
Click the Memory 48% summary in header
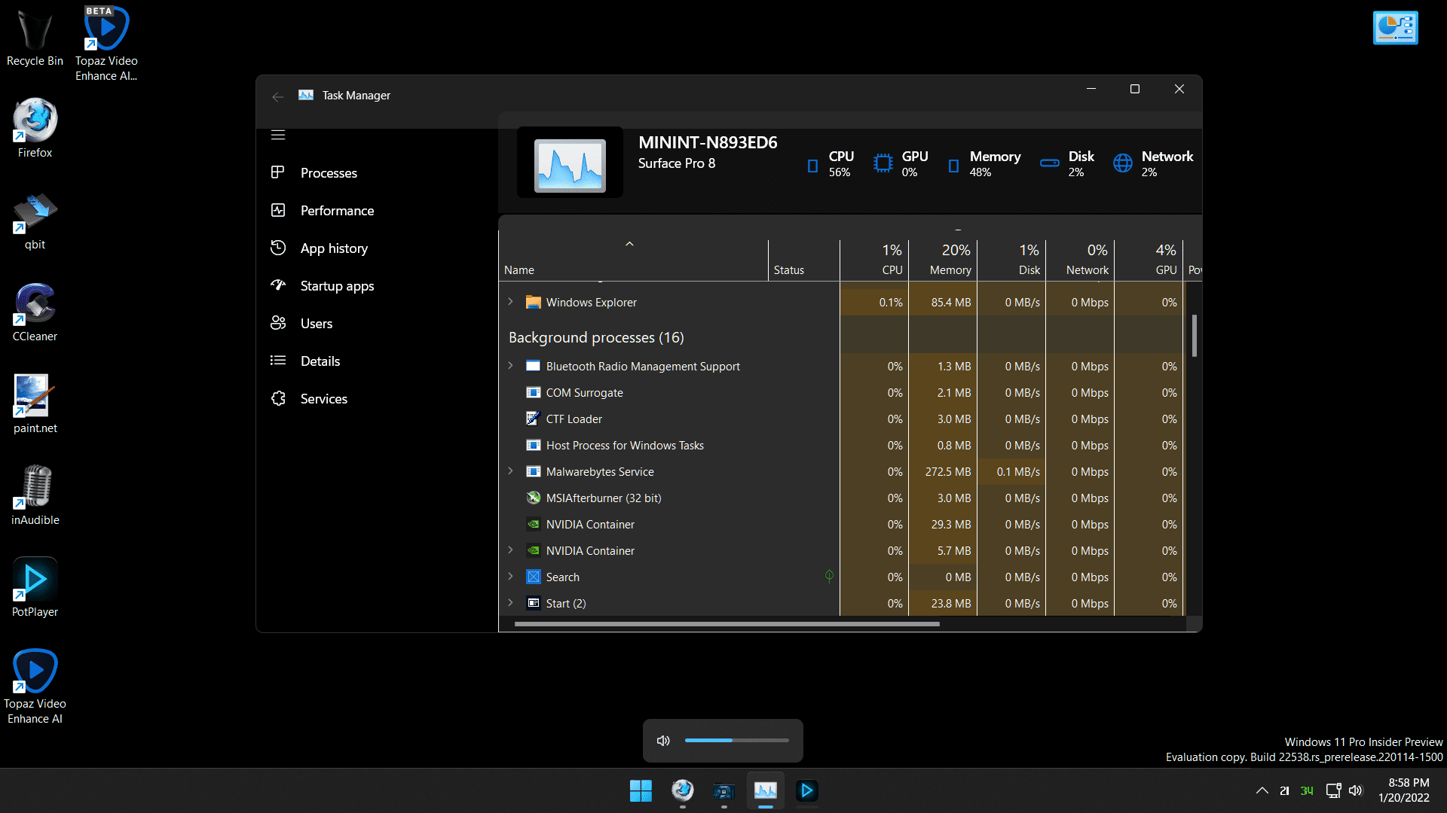(x=984, y=163)
